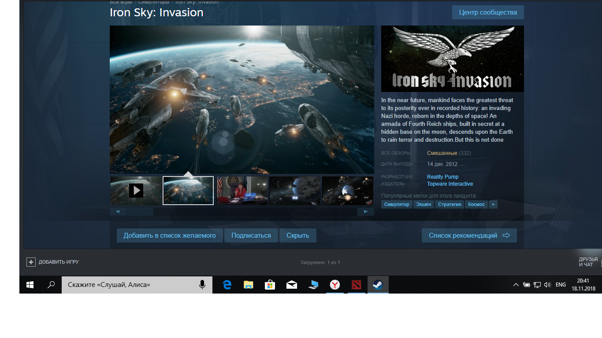602x338 pixels.
Task: Open the Mail app icon
Action: coord(292,285)
